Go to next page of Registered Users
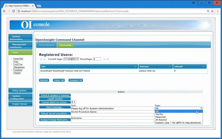Viewport: 222px width, 139px height. (104, 59)
